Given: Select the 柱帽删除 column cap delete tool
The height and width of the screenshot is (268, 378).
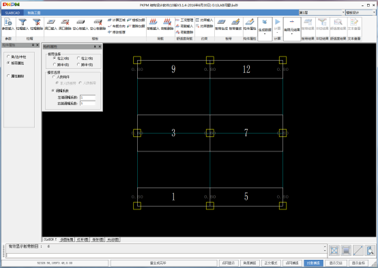Looking at the screenshot, I should tap(37, 25).
